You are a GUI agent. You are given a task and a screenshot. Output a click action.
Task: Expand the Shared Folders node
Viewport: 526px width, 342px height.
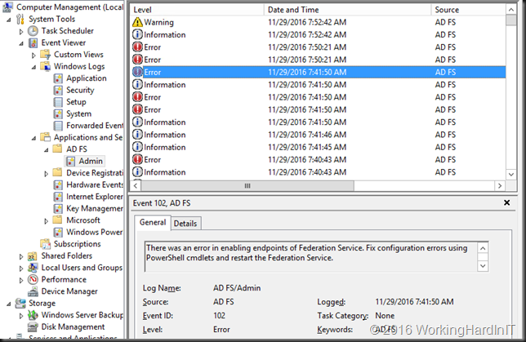pyautogui.click(x=21, y=256)
